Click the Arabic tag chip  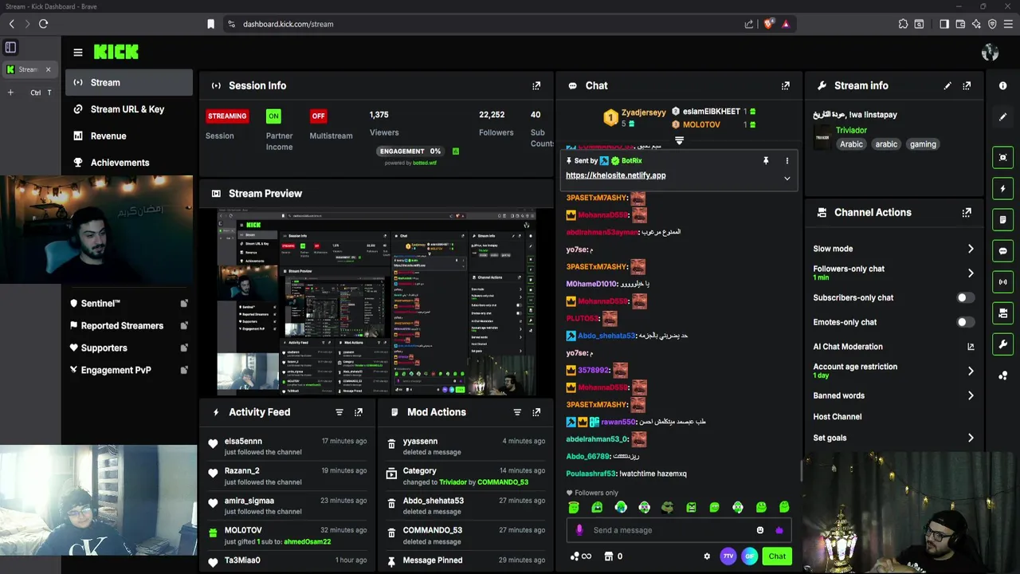[851, 144]
